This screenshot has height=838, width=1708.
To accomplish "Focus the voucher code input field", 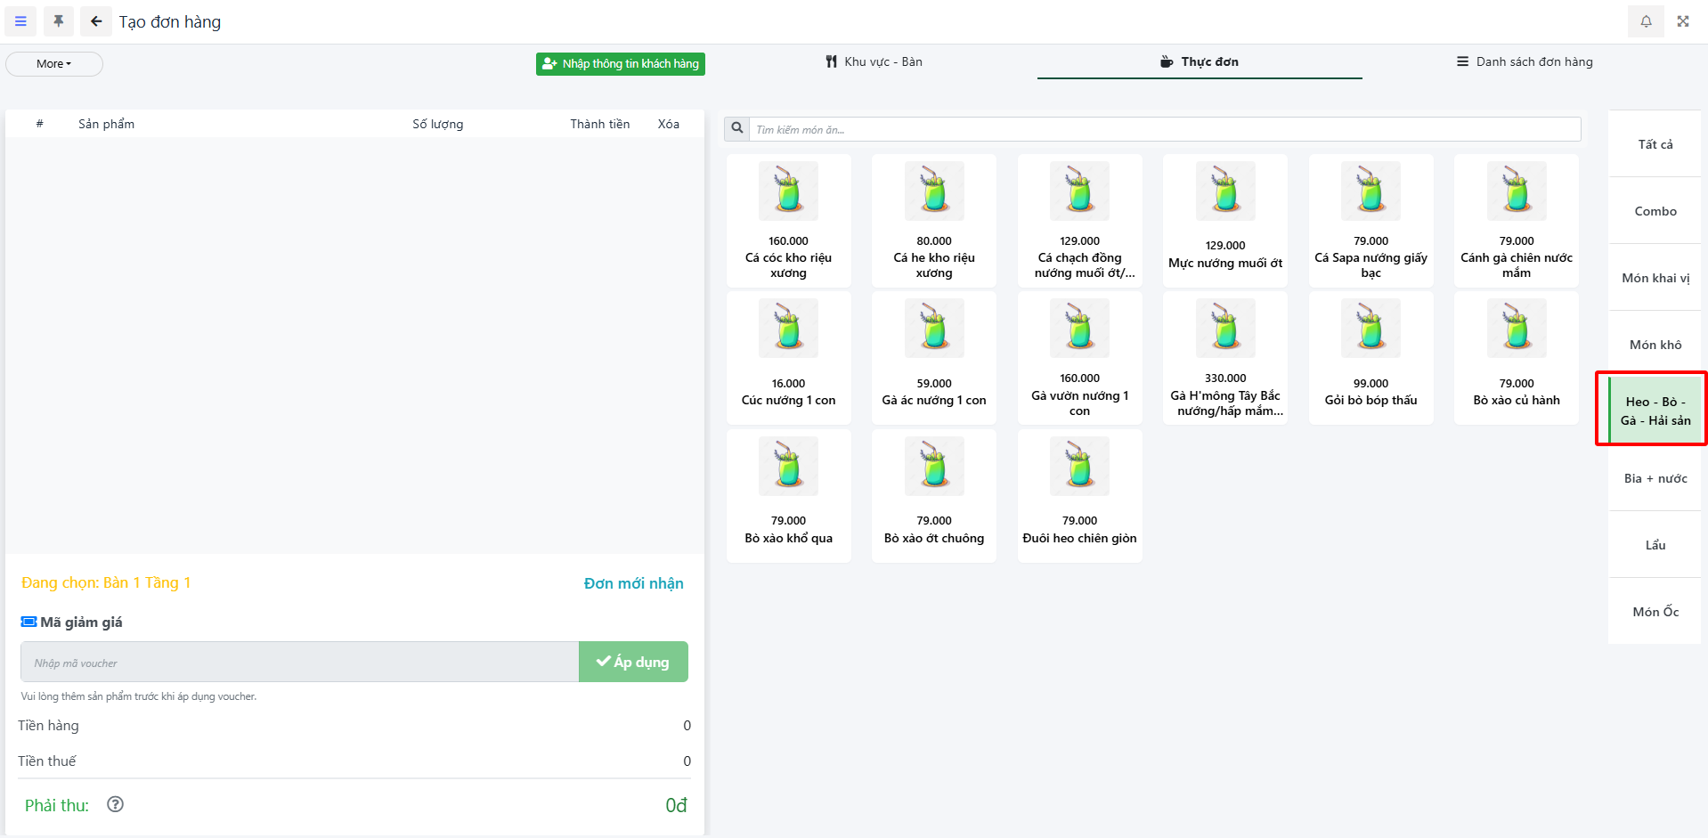I will pos(299,663).
